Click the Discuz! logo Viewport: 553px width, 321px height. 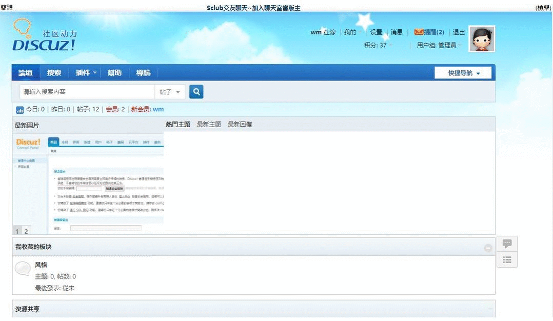click(x=44, y=36)
